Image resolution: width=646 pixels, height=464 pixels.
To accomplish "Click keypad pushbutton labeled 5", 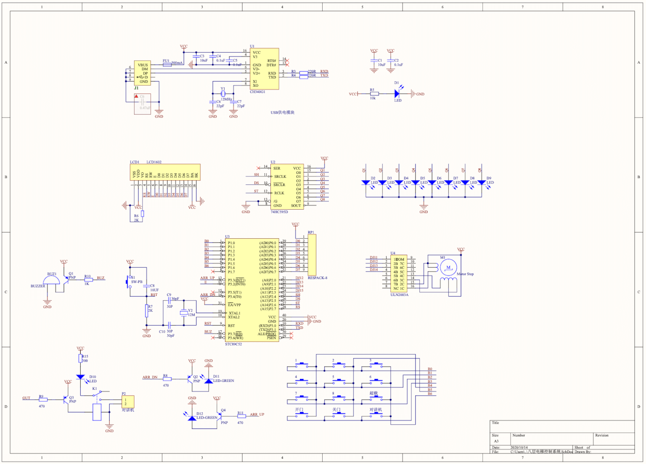I will coord(339,382).
